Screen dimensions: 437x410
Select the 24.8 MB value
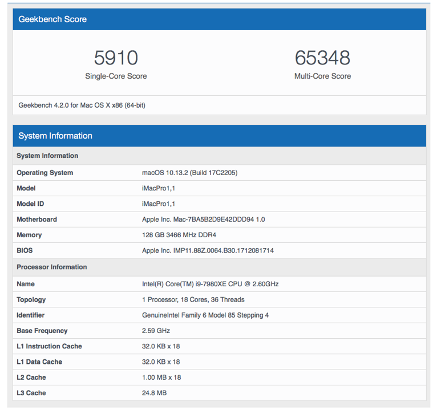[155, 393]
